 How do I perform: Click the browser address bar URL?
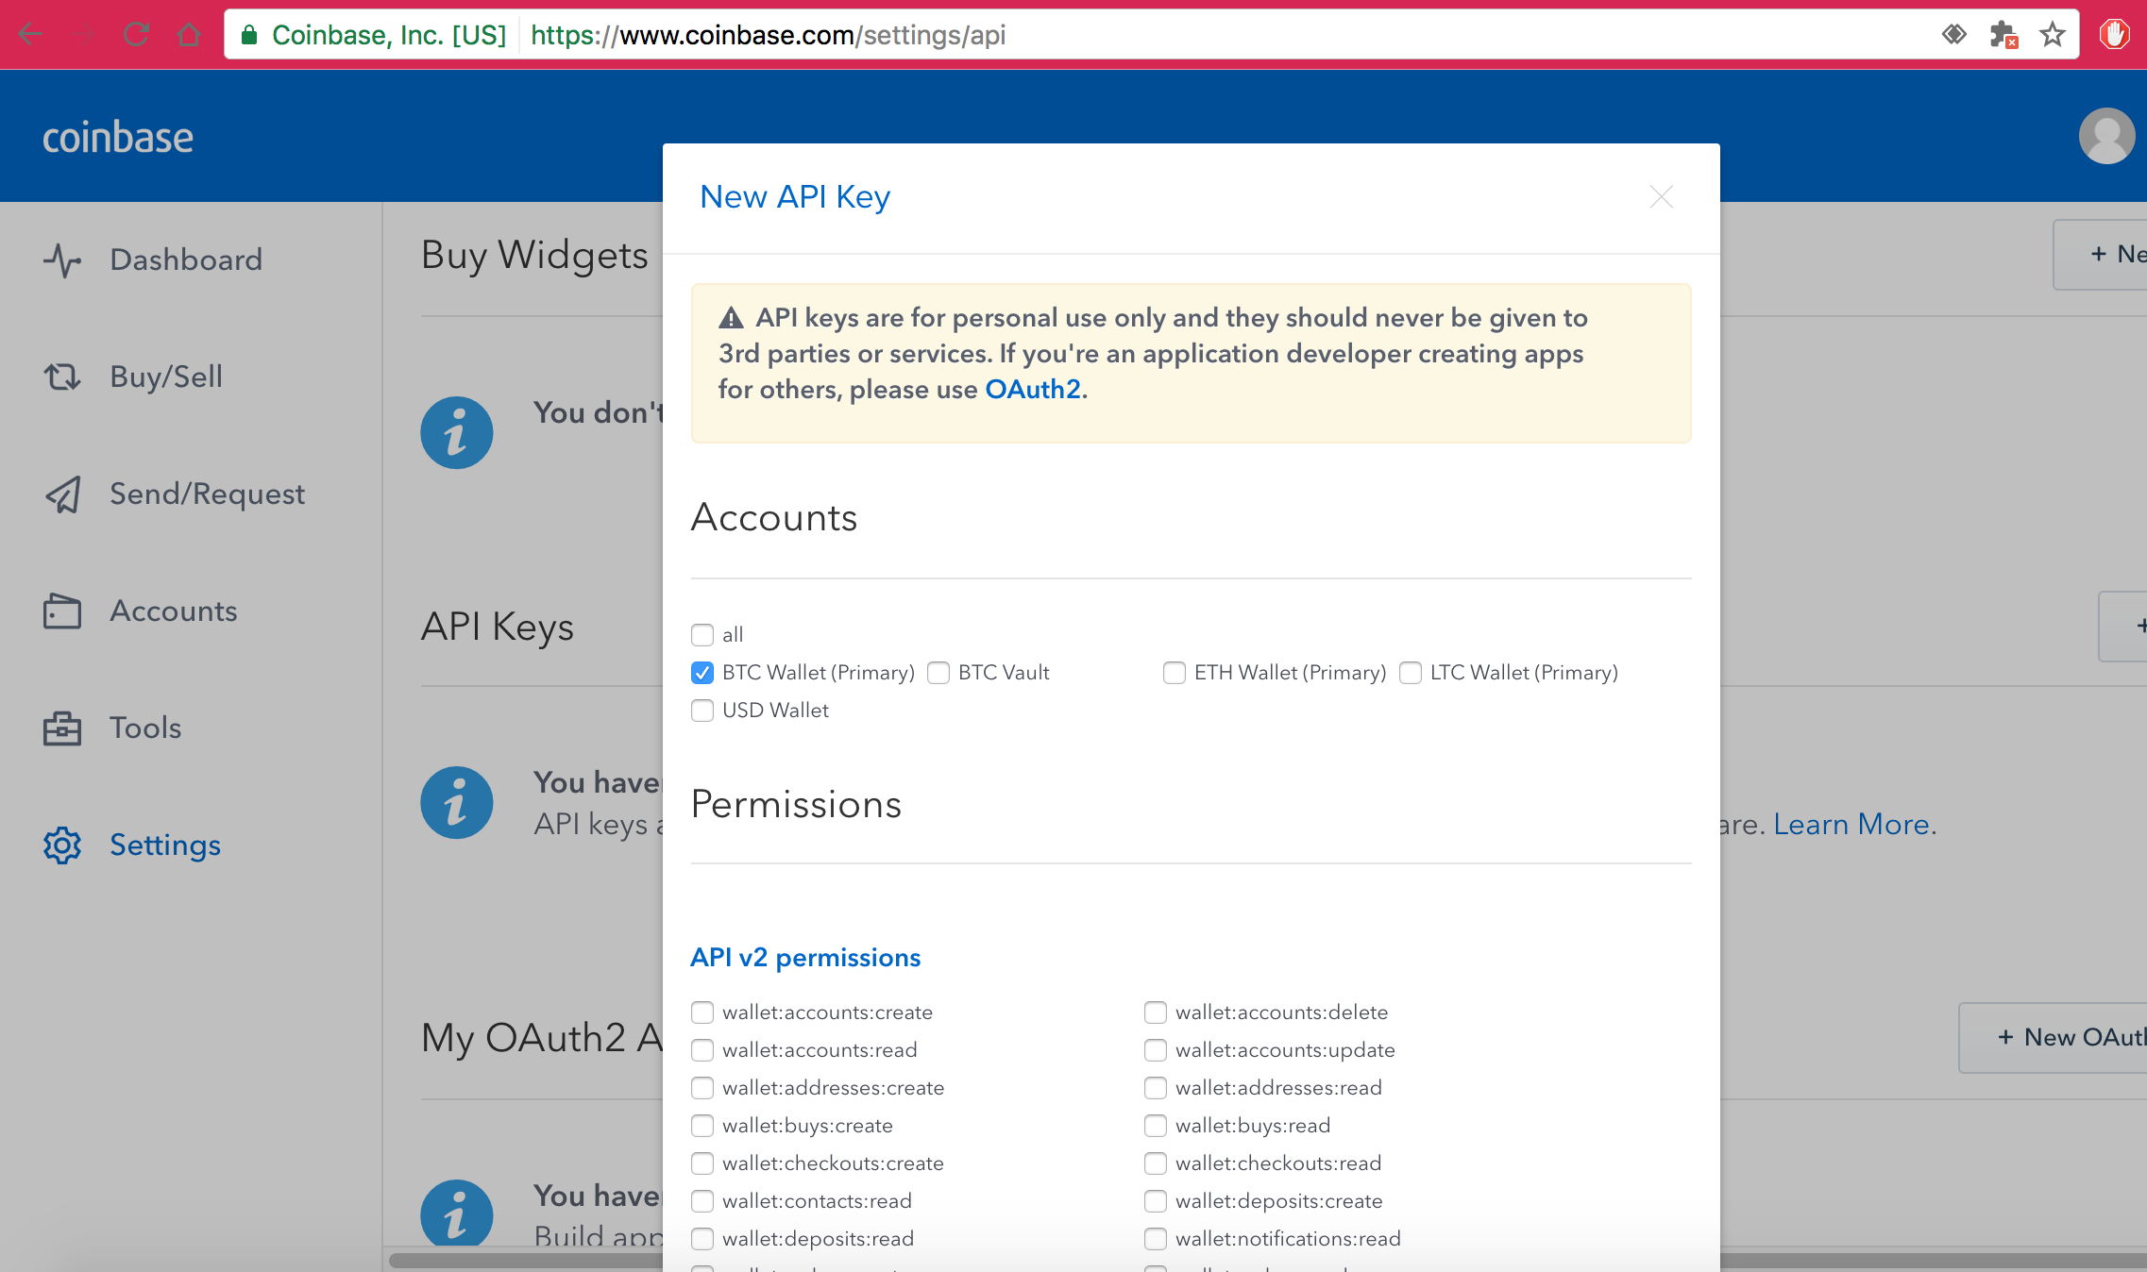tap(767, 36)
